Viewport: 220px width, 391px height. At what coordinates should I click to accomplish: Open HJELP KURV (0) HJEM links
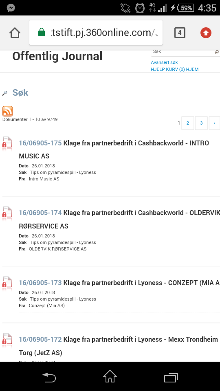tap(175, 69)
